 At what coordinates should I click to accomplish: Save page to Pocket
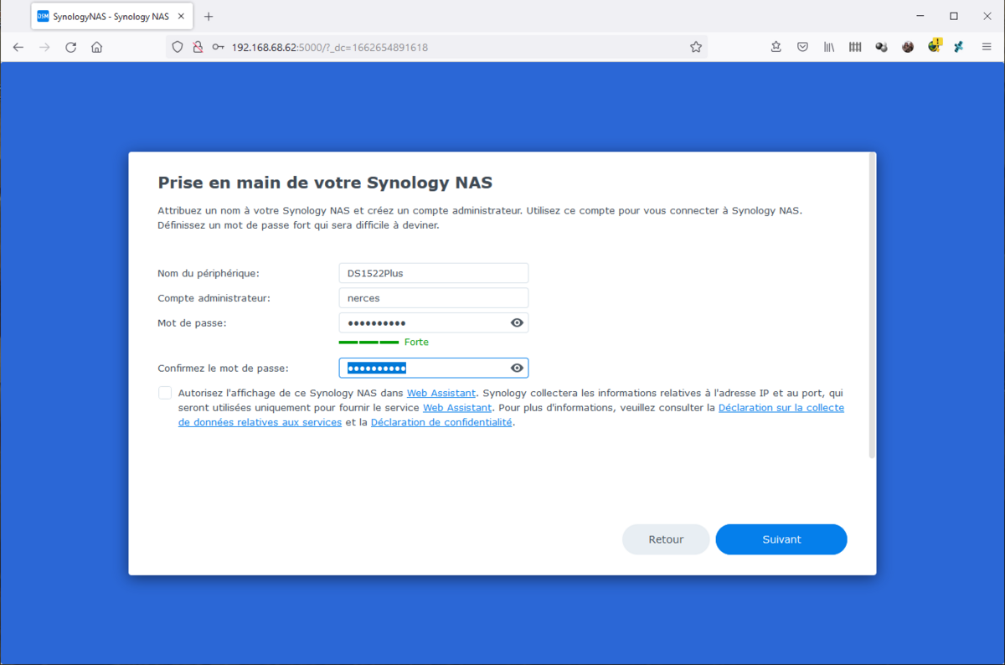(802, 48)
